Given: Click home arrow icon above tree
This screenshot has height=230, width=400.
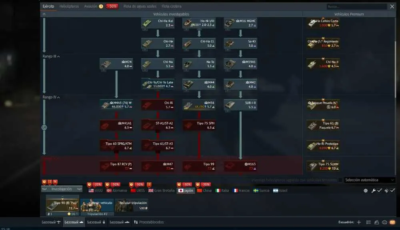Looking at the screenshot, I should pos(44,14).
